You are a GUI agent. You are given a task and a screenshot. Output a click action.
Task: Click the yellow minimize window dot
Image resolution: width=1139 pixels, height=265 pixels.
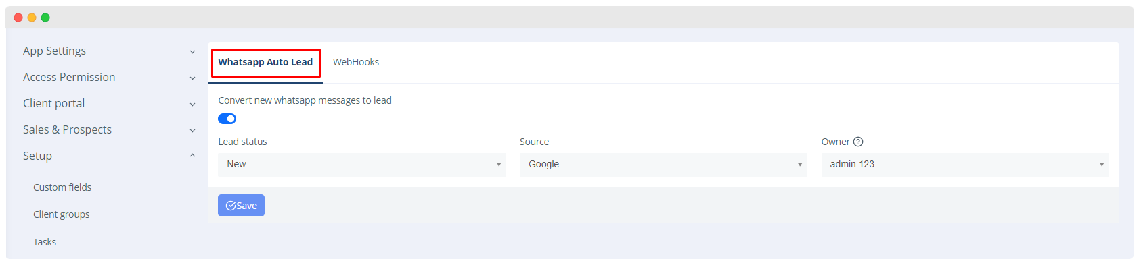tap(32, 18)
